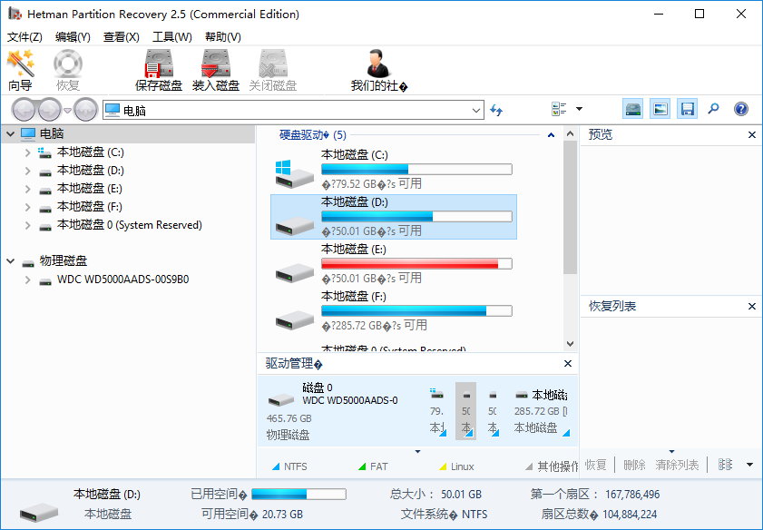Click the Linux legend entry
The width and height of the screenshot is (763, 530).
pyautogui.click(x=456, y=466)
